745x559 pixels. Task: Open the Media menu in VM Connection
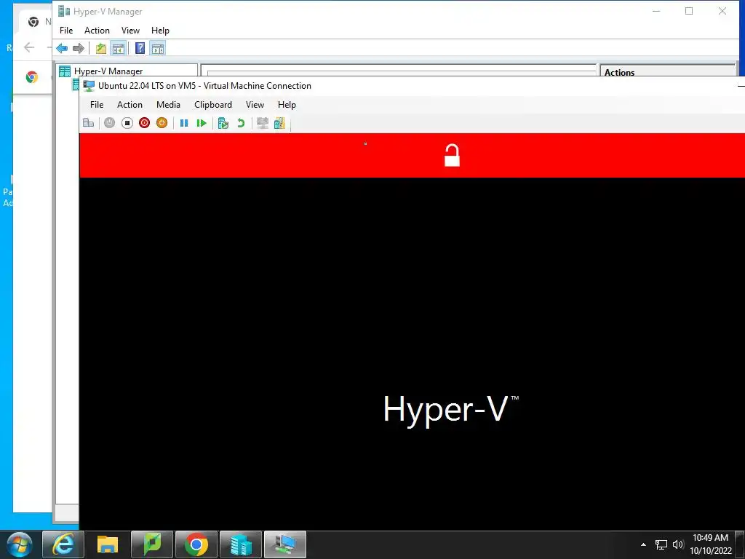tap(168, 105)
